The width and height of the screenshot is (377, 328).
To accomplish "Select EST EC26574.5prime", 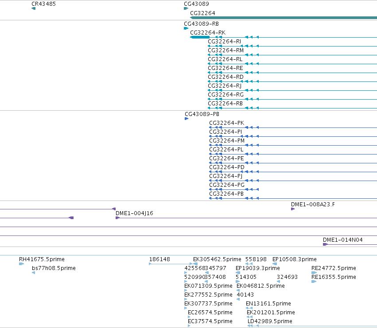I will [210, 313].
